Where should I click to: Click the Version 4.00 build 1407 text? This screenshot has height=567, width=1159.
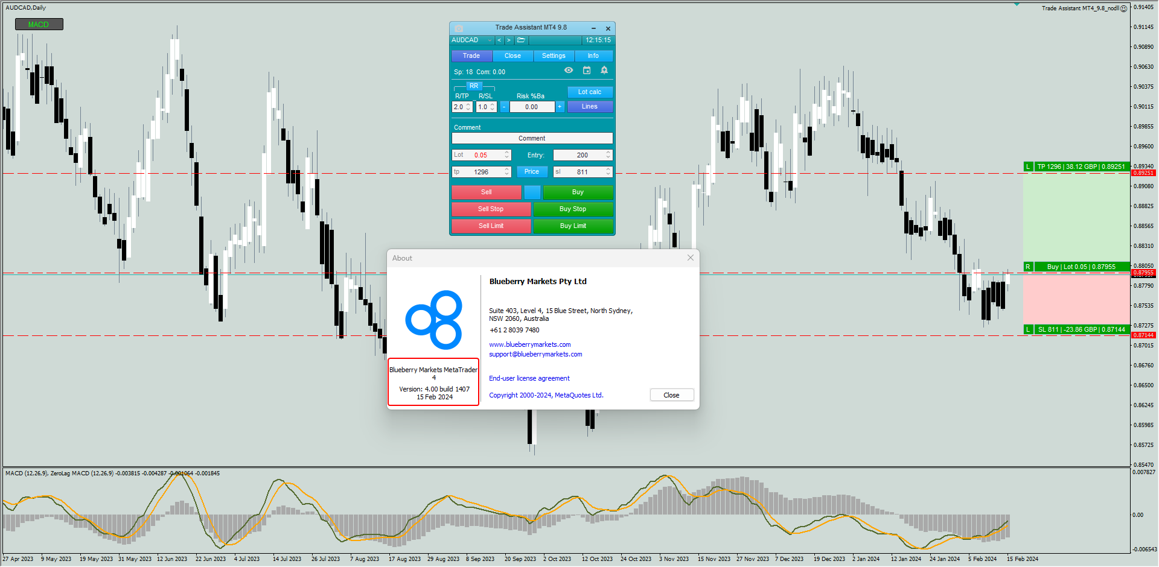tap(435, 390)
